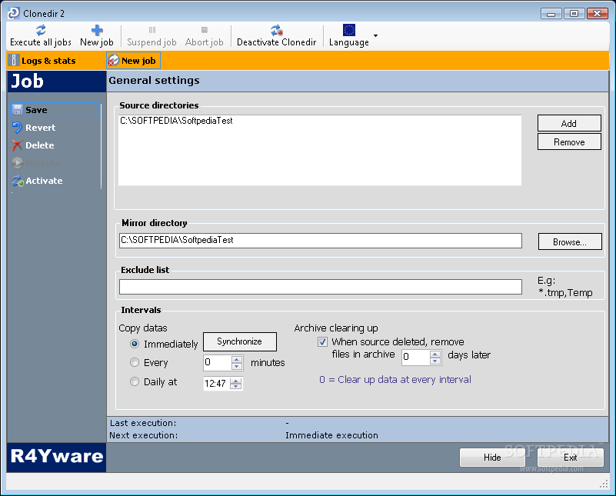This screenshot has width=616, height=496.
Task: Select the New job tab
Action: click(134, 61)
